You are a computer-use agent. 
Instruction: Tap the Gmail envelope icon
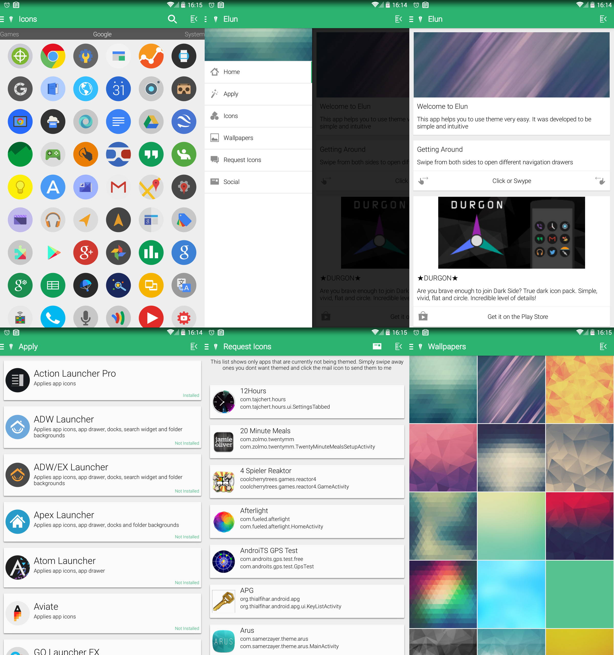point(118,187)
